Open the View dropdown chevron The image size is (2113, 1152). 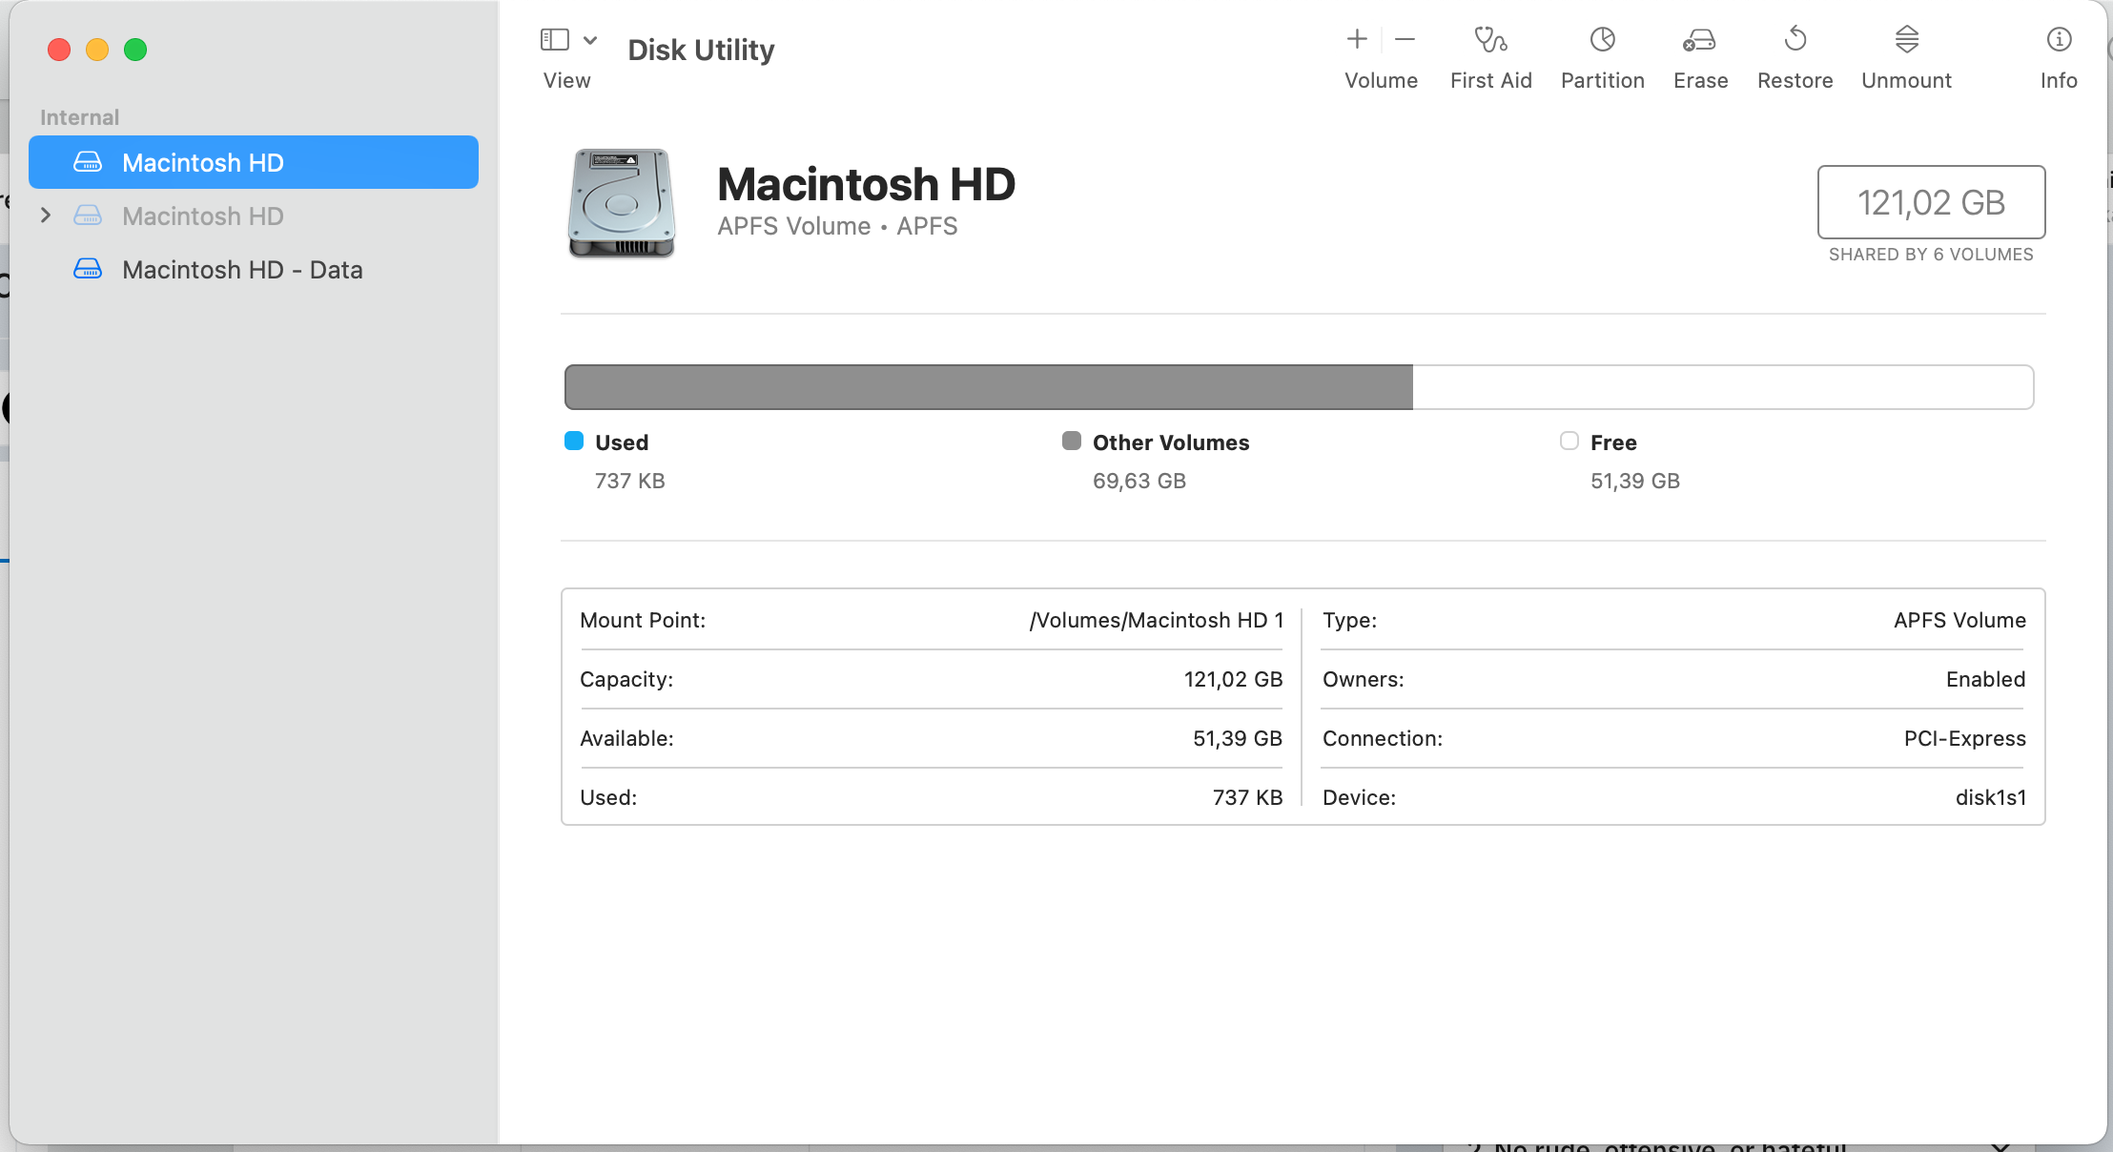(x=590, y=40)
